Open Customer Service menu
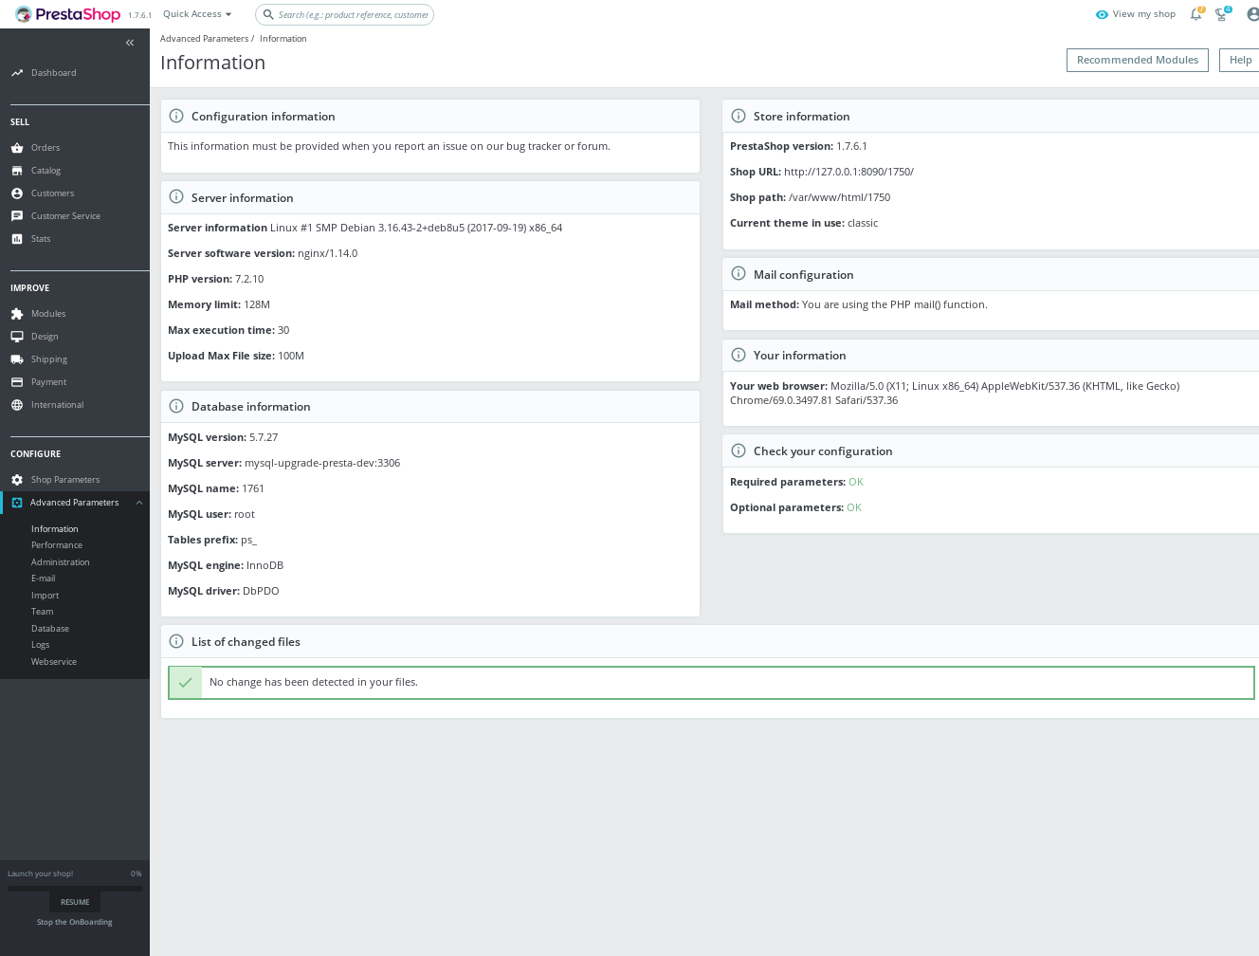The image size is (1259, 956). (x=65, y=216)
